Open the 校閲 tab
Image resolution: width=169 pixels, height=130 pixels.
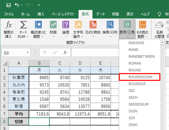pyautogui.click(x=115, y=14)
